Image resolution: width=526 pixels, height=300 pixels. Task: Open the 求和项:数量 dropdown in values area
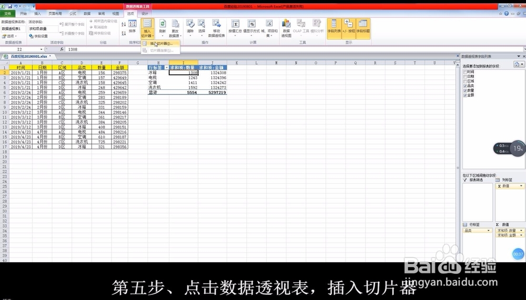tap(521, 231)
